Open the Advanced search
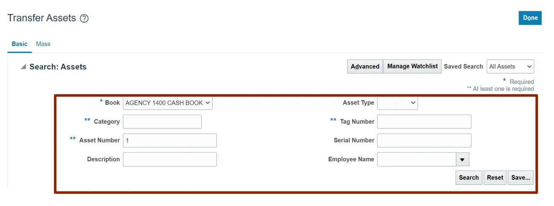 [365, 66]
